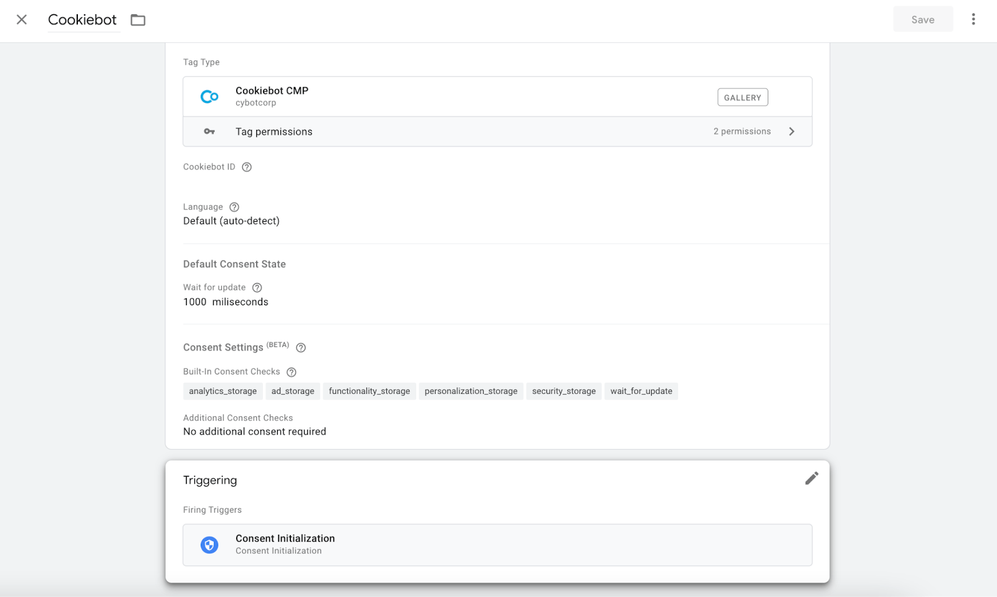
Task: Click the wait_for_update chip
Action: click(641, 391)
